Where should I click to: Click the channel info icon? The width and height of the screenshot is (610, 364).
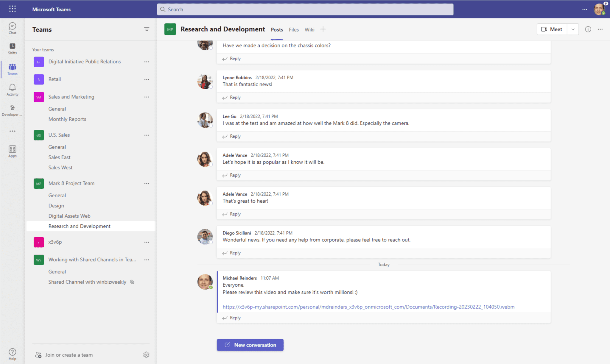[x=588, y=29]
